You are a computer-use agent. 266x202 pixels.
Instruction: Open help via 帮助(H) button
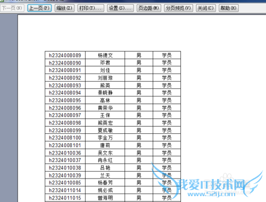click(229, 8)
